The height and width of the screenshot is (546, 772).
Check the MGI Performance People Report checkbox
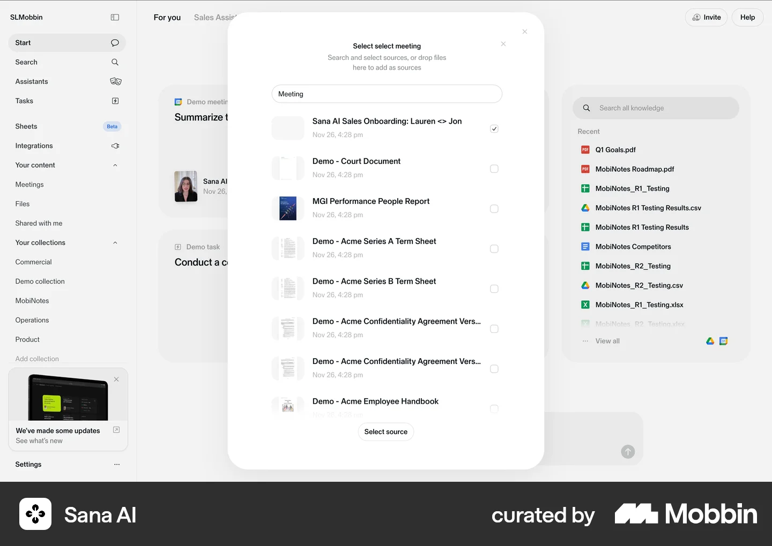coord(494,209)
